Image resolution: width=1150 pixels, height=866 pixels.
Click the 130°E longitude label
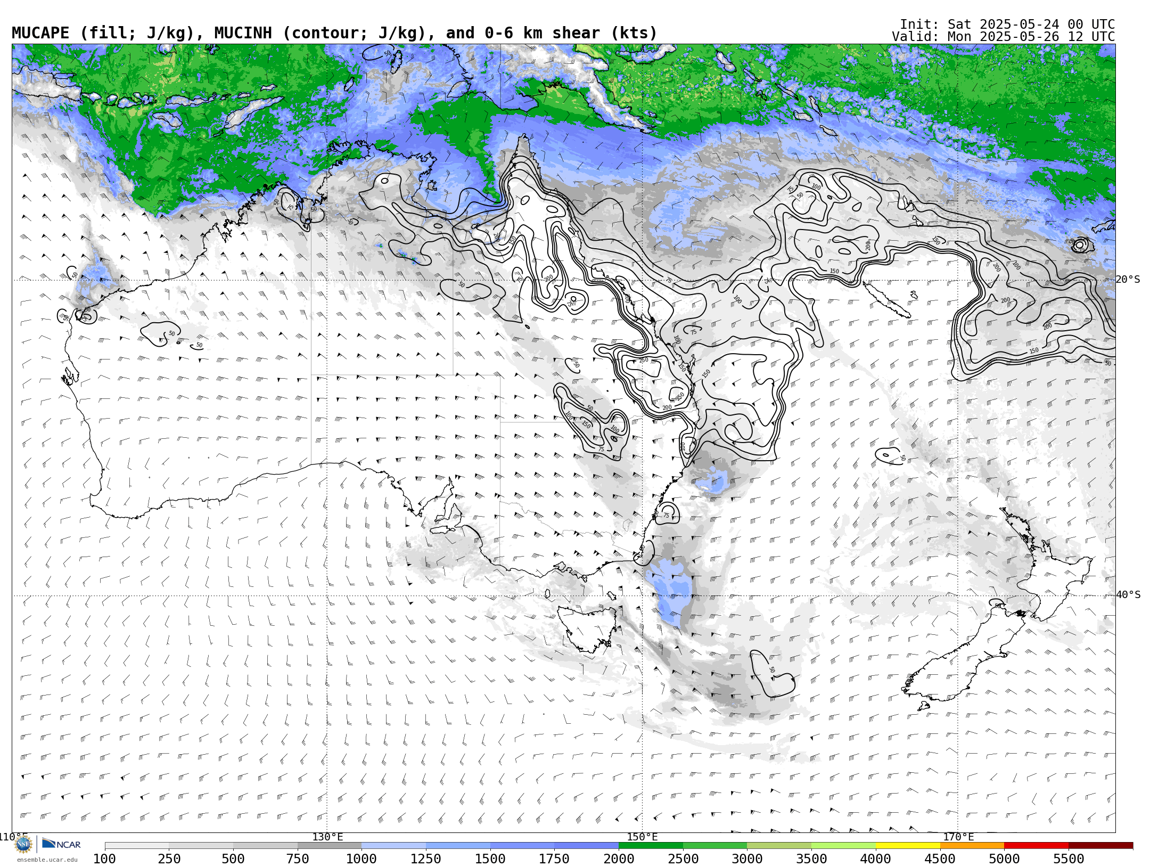point(327,837)
